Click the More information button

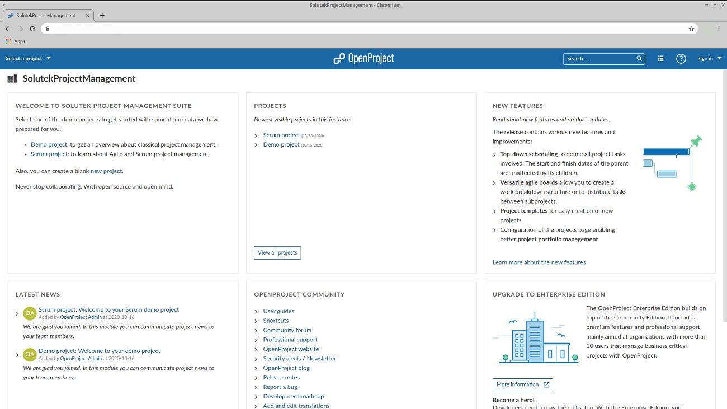pos(522,384)
